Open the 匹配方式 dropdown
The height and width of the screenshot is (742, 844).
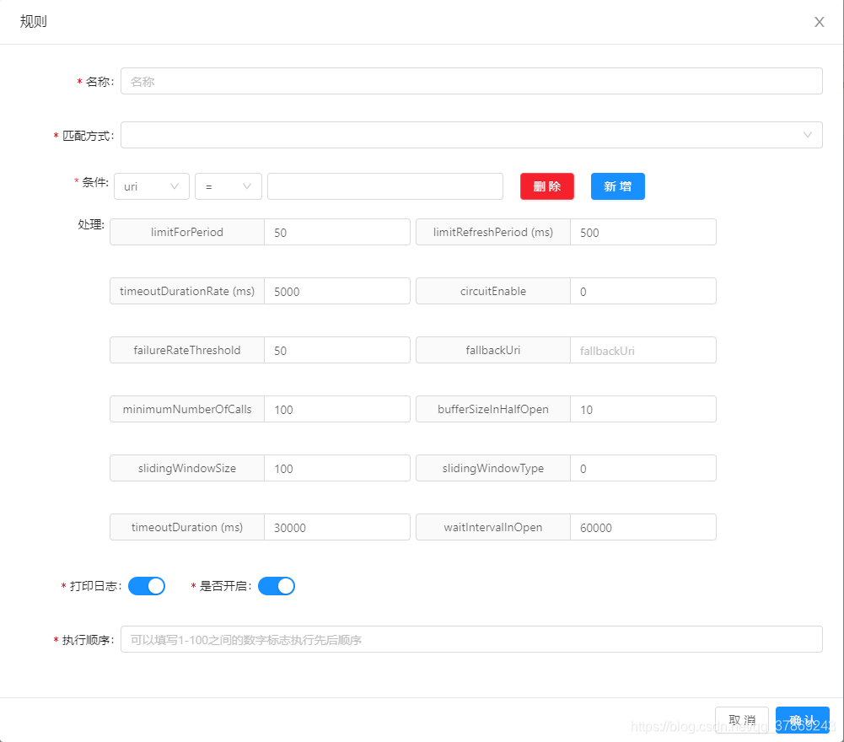(471, 135)
